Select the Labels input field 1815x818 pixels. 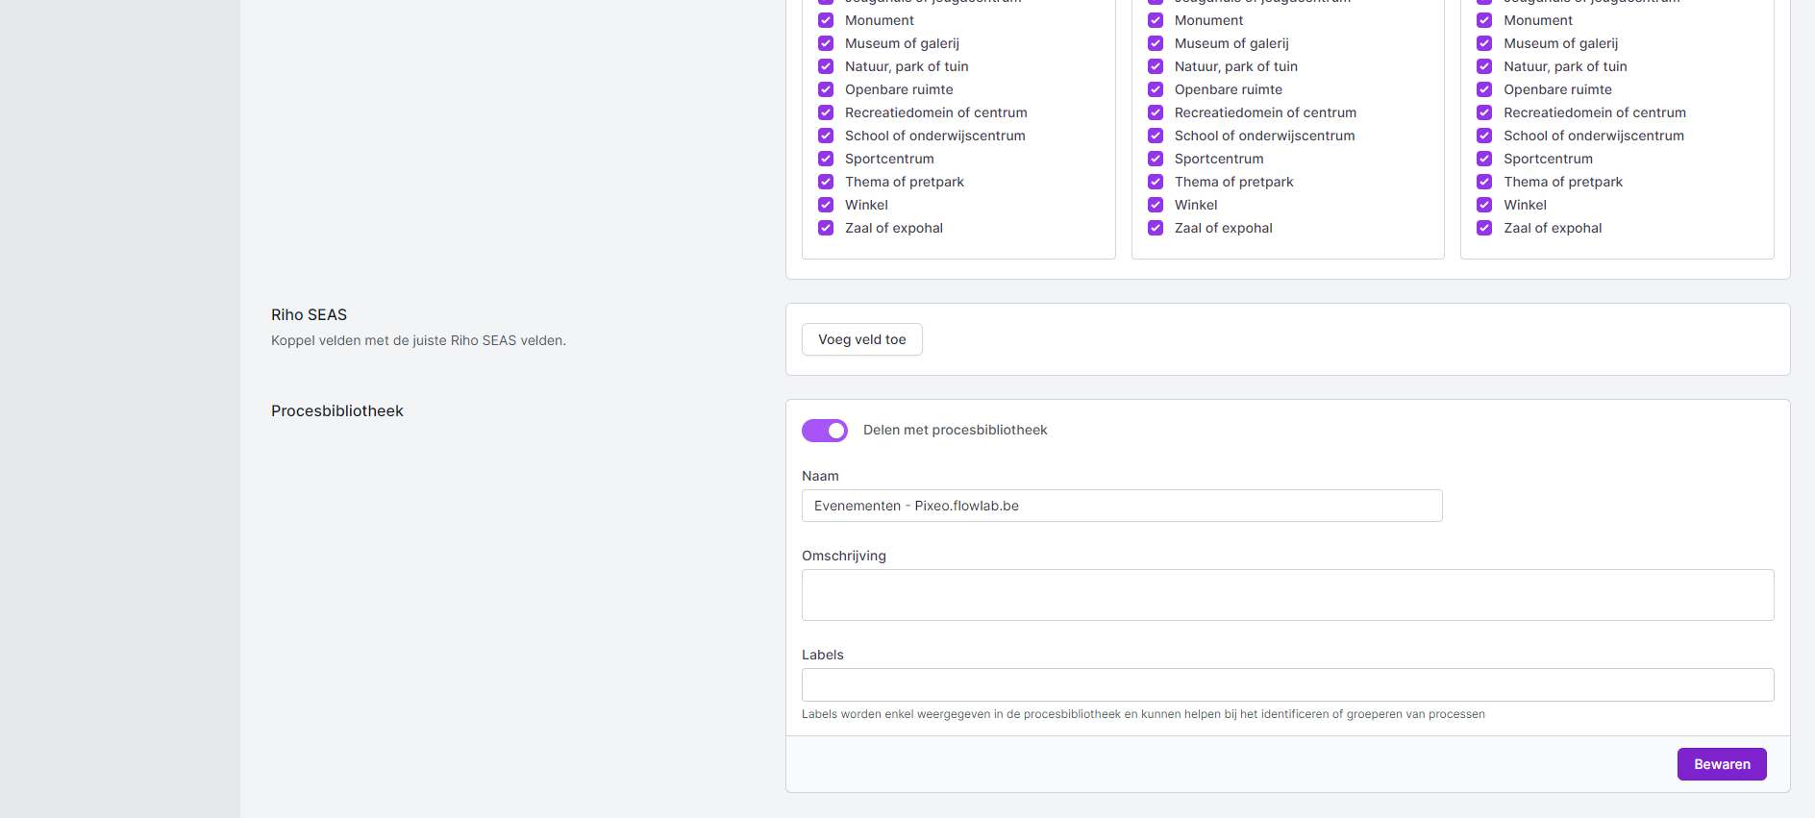1287,684
